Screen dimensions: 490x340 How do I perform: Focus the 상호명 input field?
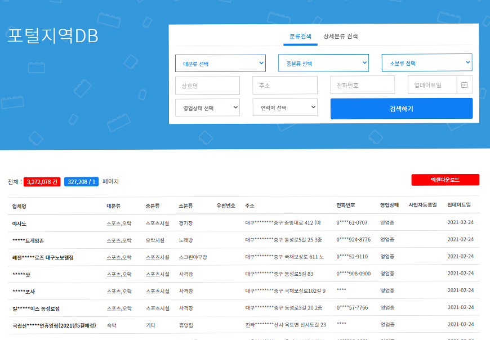207,85
